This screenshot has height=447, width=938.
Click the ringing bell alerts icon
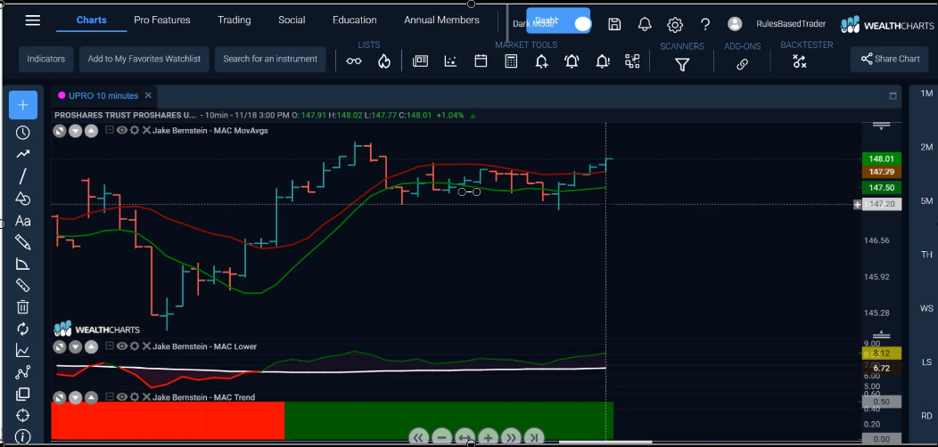coord(572,61)
